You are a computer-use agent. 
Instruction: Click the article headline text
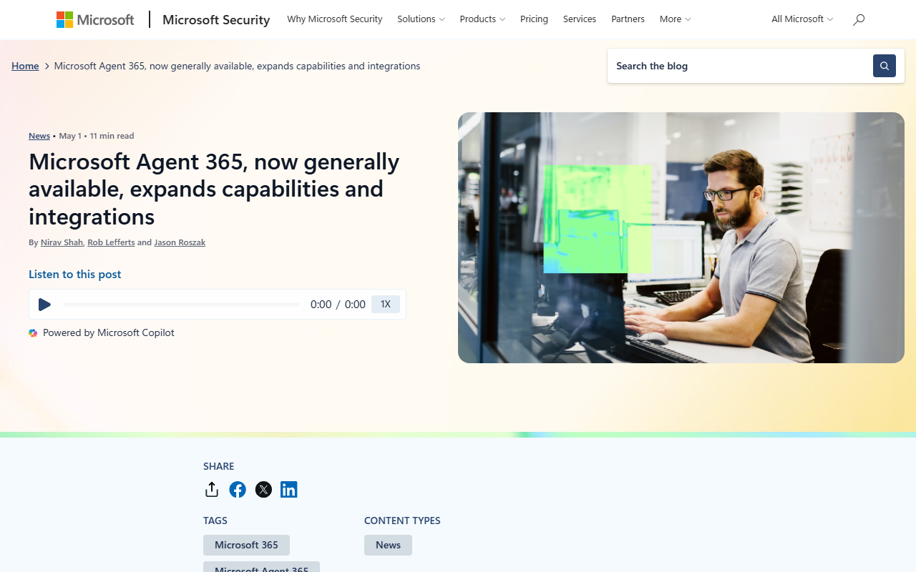[214, 189]
